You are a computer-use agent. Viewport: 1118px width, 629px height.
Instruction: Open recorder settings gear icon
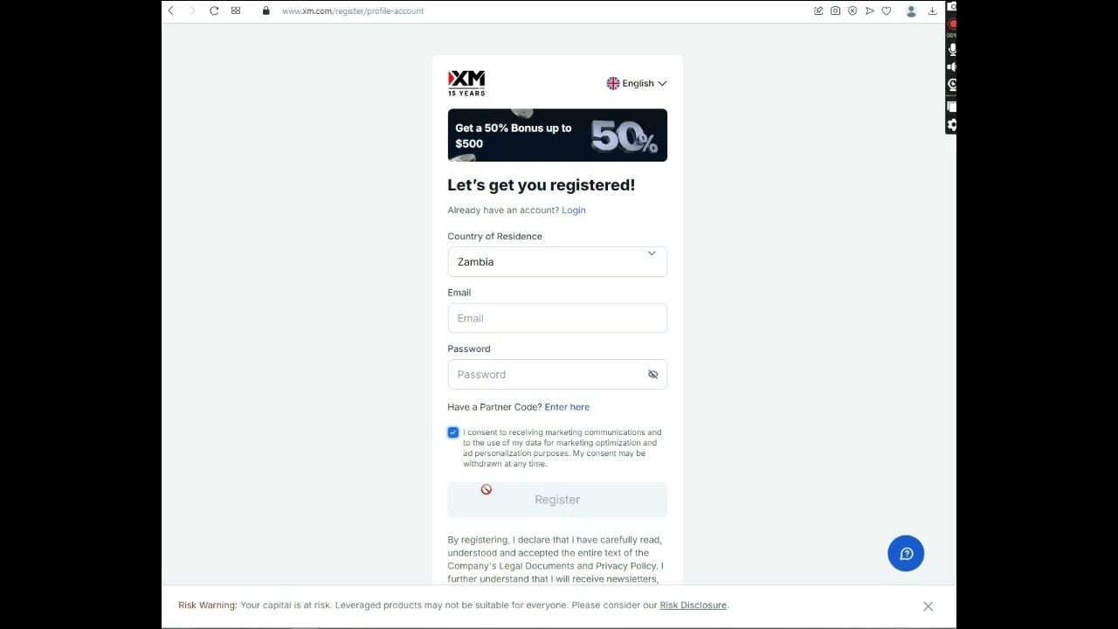pos(952,125)
